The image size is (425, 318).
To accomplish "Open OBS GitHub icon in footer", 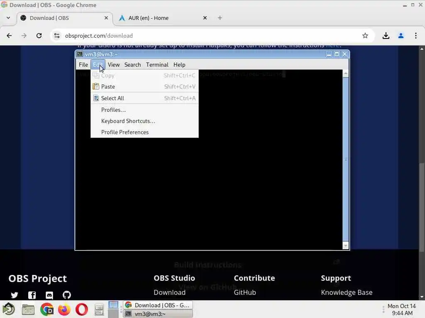I will 67,295.
